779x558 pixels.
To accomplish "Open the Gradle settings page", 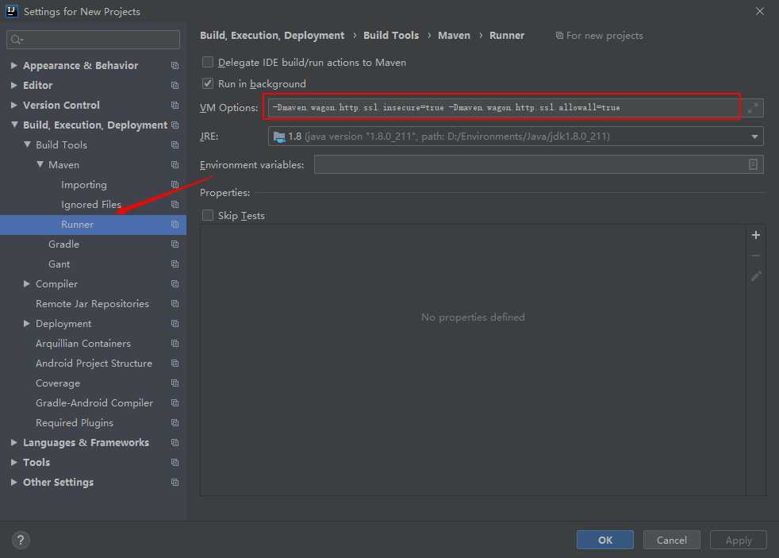I will (63, 244).
